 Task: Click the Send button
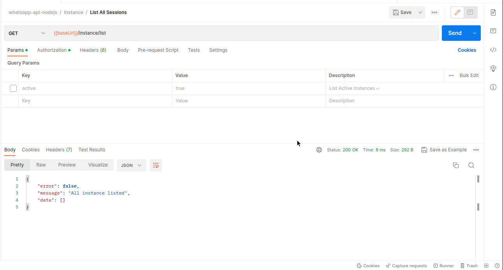tap(455, 33)
